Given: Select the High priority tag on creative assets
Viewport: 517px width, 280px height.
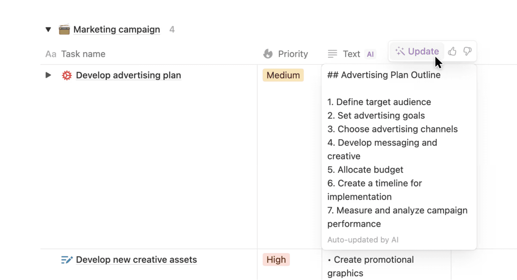Looking at the screenshot, I should click(x=276, y=259).
